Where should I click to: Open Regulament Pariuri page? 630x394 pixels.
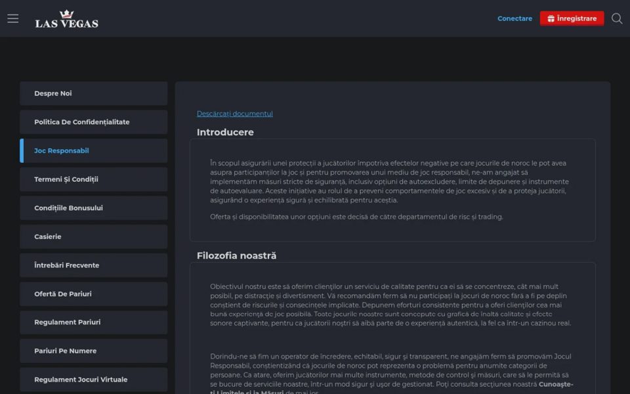click(x=94, y=322)
